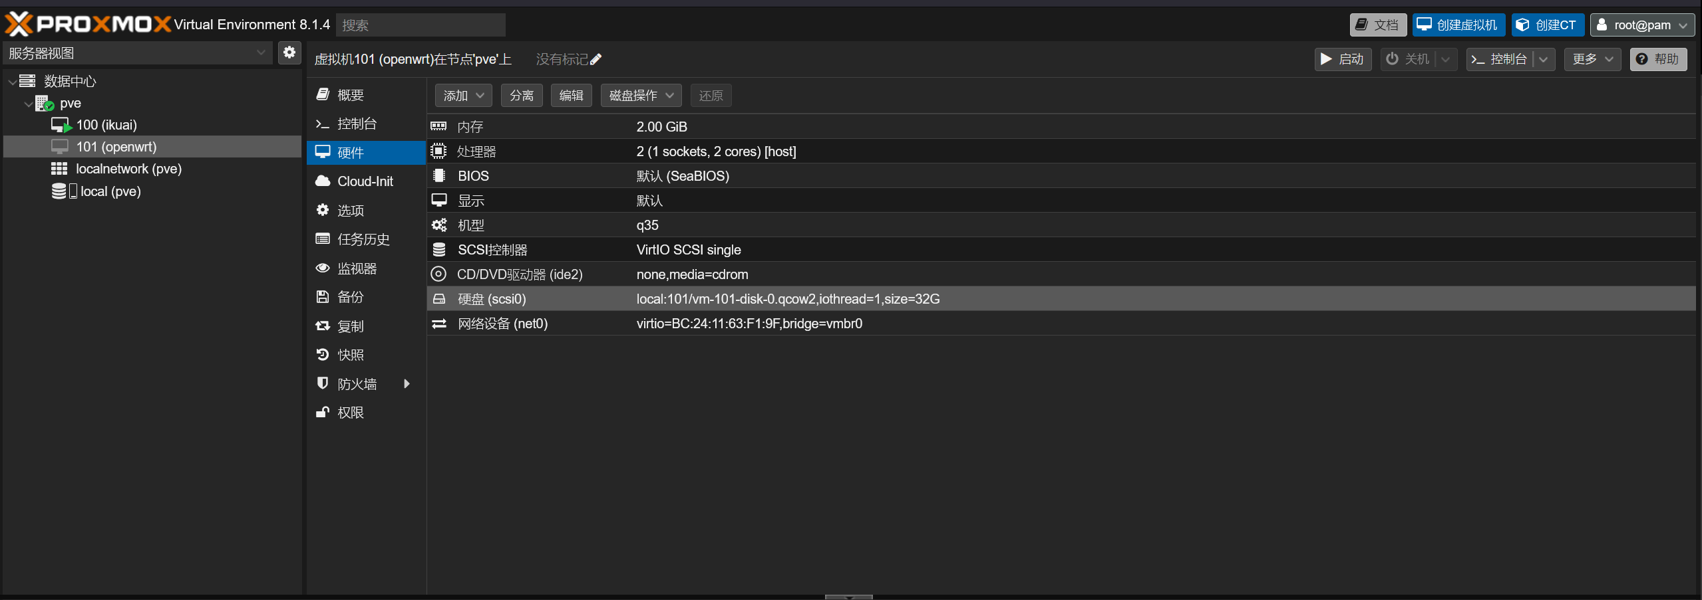
Task: Click the pencil icon to edit tags
Action: (x=596, y=59)
